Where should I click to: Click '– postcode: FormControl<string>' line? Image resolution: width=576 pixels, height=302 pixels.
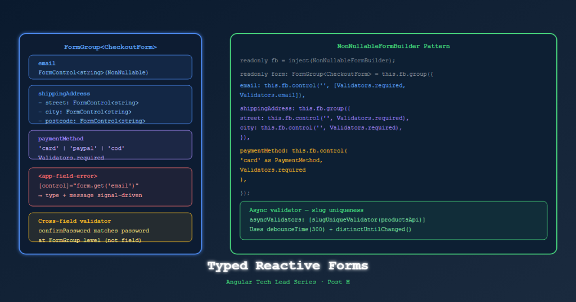click(x=92, y=121)
